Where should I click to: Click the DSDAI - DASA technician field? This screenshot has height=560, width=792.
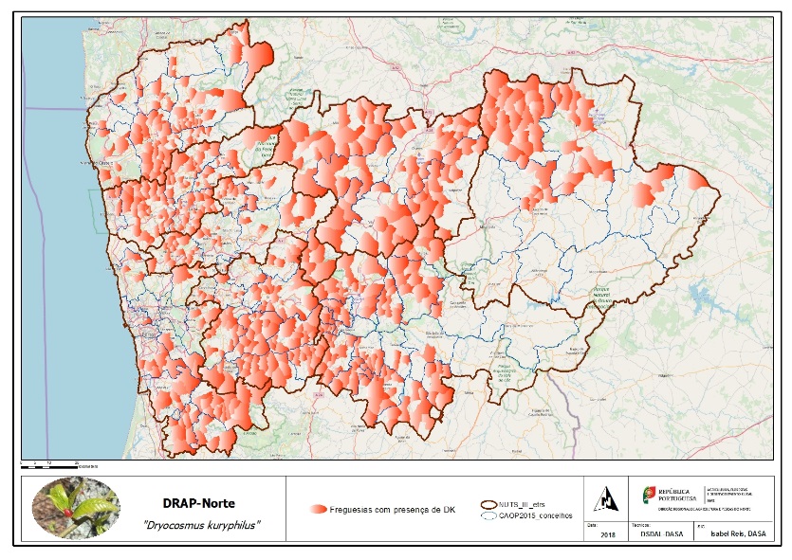(661, 533)
